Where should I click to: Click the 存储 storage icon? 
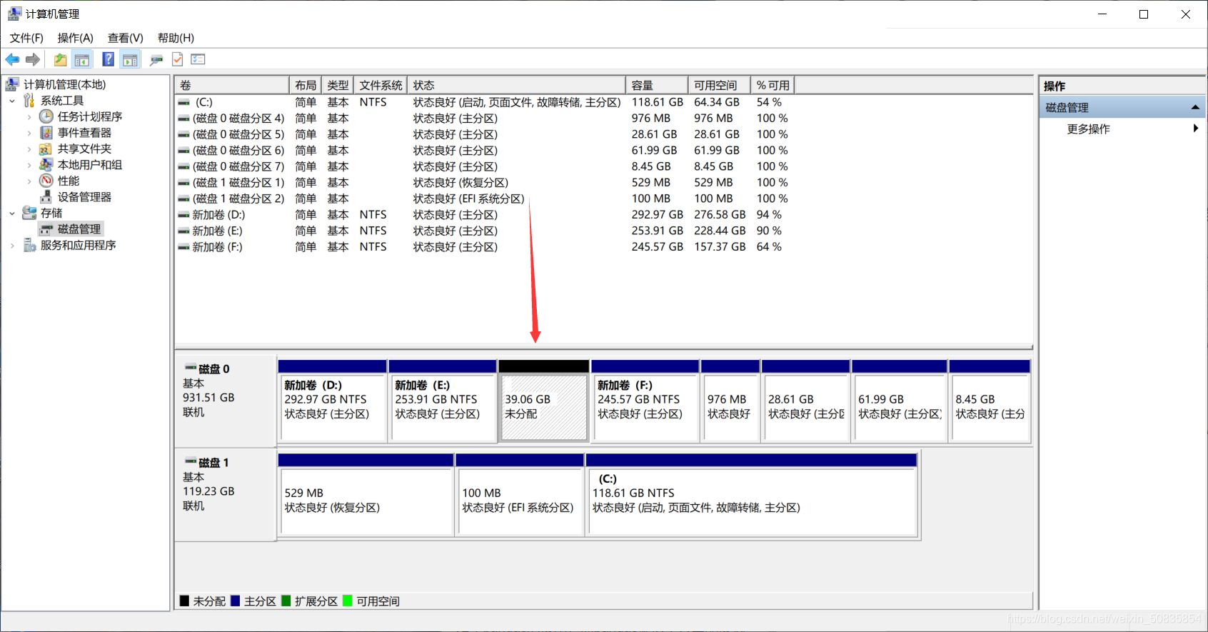point(29,213)
